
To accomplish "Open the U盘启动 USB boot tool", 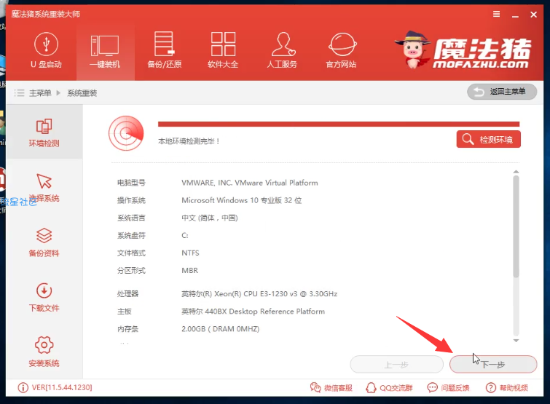I will [46, 50].
